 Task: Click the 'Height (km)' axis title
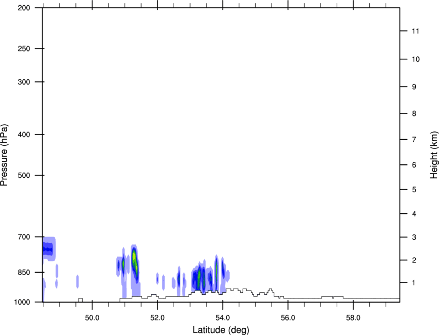(x=434, y=155)
